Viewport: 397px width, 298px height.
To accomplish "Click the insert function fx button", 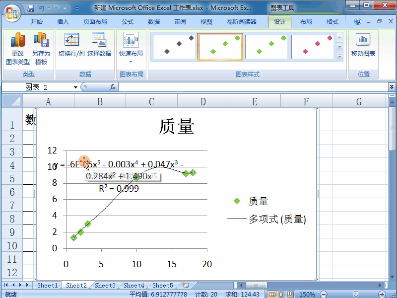I will point(113,87).
